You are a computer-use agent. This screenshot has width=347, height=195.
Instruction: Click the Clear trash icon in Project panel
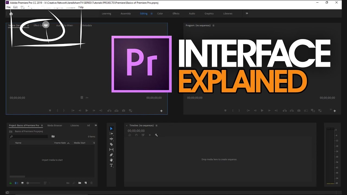tap(91, 183)
